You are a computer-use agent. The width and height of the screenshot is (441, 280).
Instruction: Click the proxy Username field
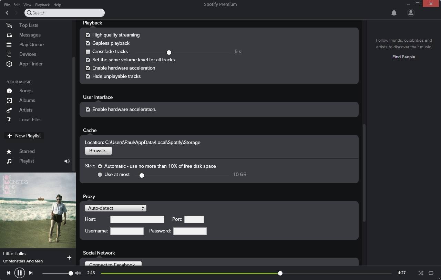[x=127, y=231]
